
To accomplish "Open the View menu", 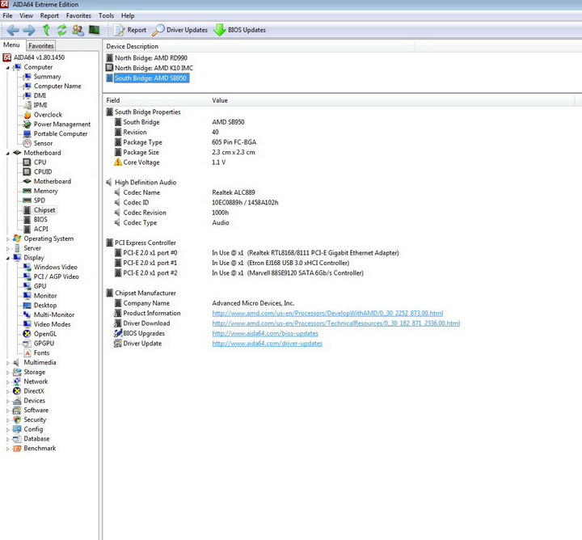I will 26,15.
